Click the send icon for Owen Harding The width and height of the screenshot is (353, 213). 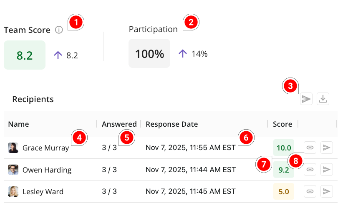click(x=327, y=170)
